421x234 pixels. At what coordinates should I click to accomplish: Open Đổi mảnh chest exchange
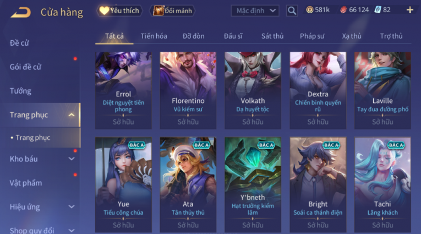(x=172, y=11)
